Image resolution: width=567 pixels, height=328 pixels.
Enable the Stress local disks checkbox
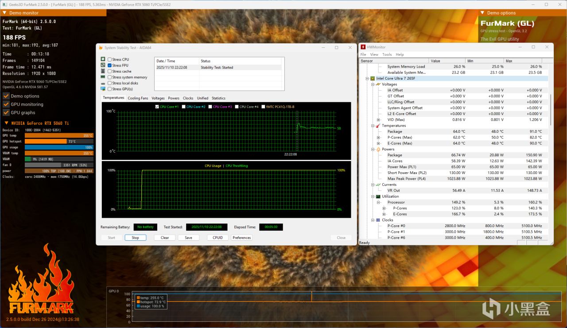click(109, 83)
